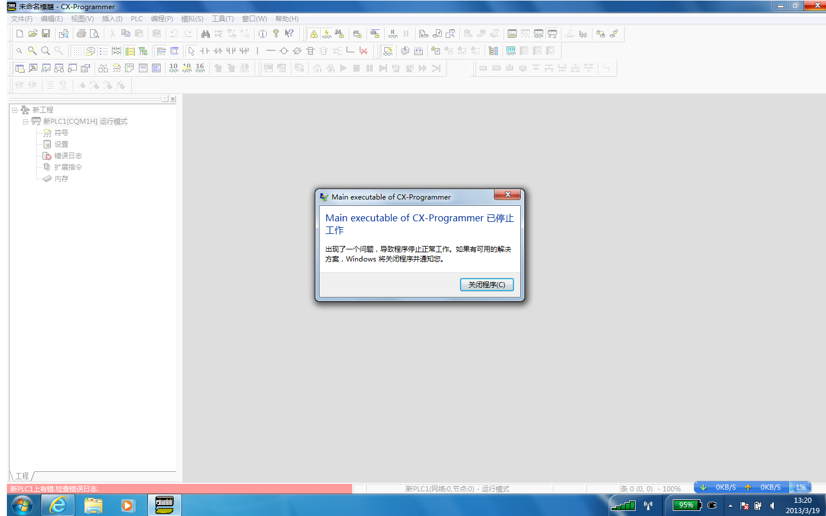Click the binoculars Find icon
826x516 pixels.
205,34
